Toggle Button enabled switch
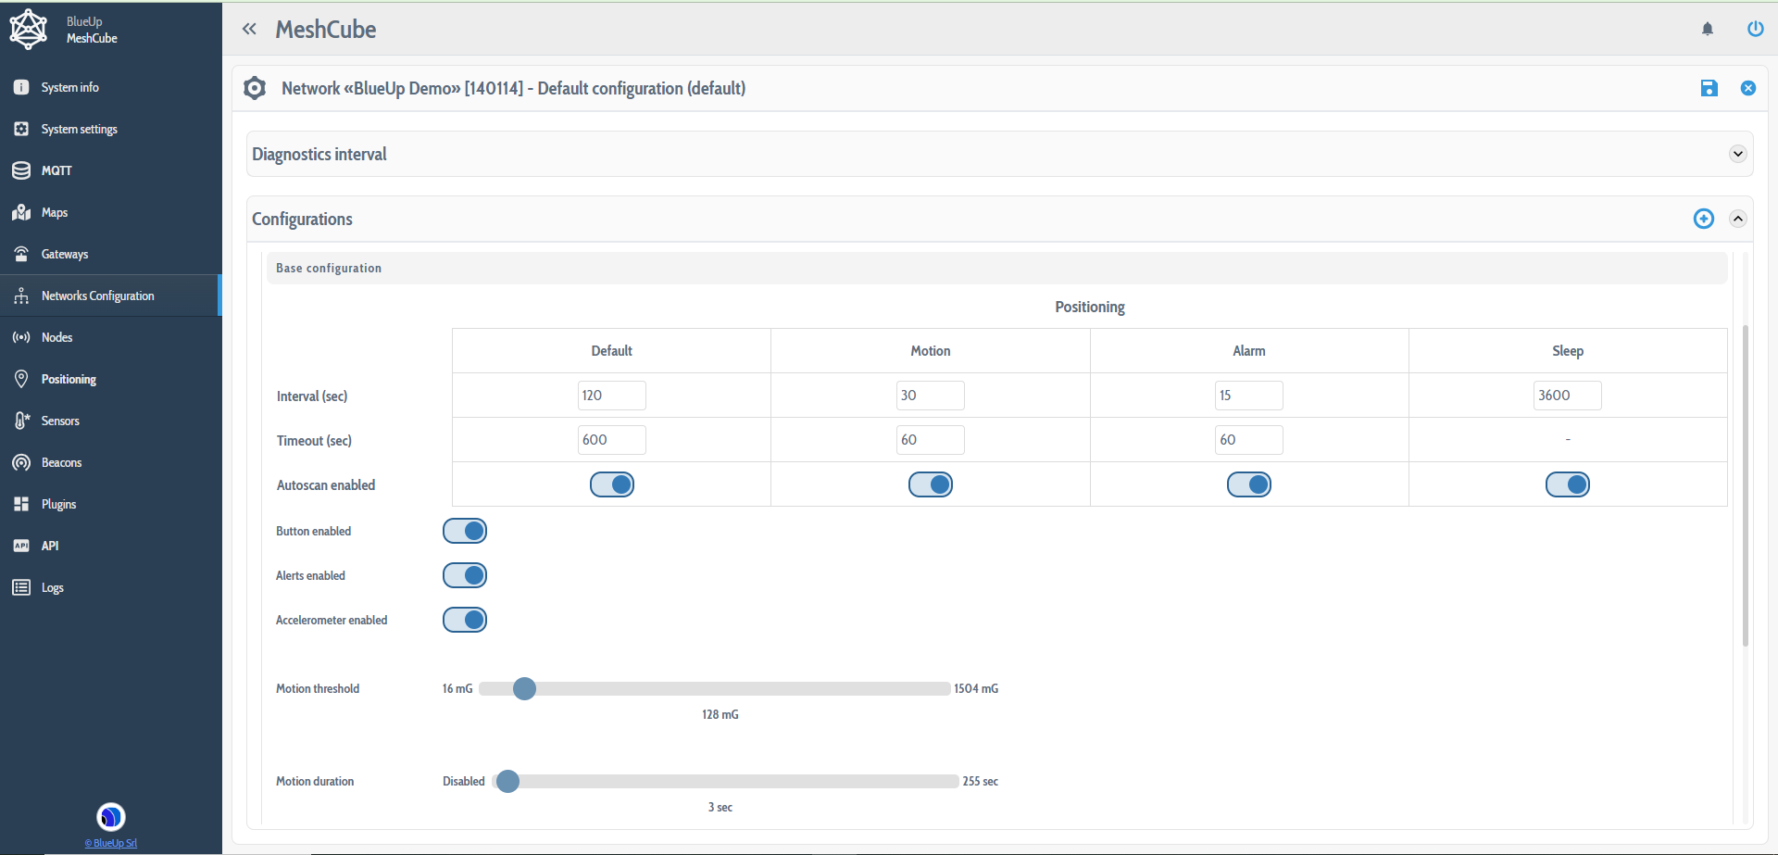The height and width of the screenshot is (855, 1778). pos(465,531)
